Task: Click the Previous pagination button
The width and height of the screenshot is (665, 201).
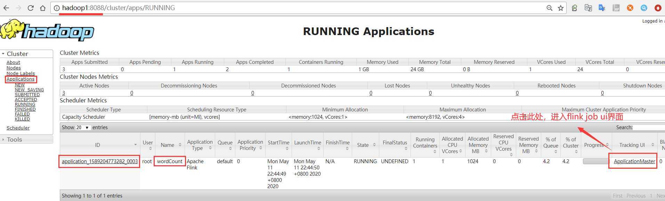Action: click(x=636, y=196)
